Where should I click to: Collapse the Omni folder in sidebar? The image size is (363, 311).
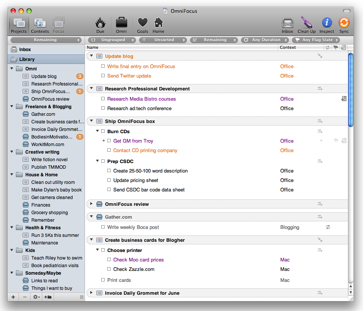tap(12, 68)
